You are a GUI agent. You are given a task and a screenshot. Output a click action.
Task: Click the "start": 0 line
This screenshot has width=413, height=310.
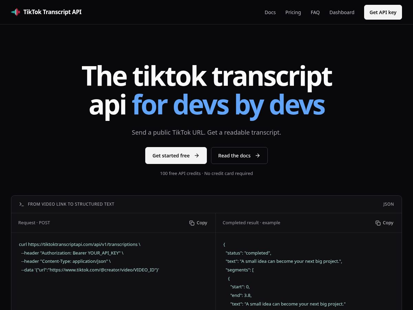(240, 287)
